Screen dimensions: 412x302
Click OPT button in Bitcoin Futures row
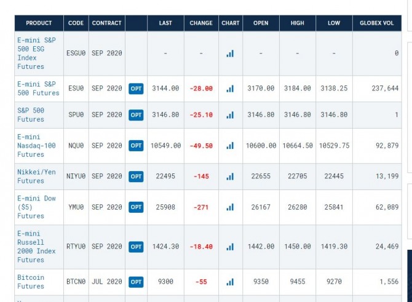pyautogui.click(x=136, y=282)
